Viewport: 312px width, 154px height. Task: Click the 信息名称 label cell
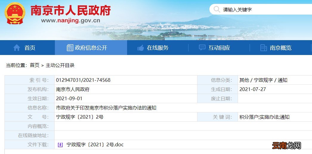(x=30, y=108)
